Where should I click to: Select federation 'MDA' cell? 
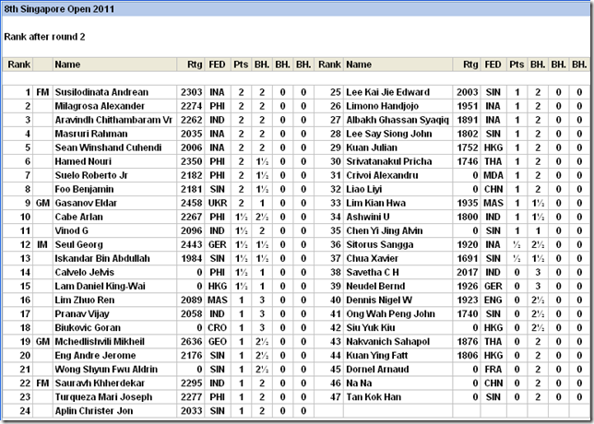click(x=493, y=175)
